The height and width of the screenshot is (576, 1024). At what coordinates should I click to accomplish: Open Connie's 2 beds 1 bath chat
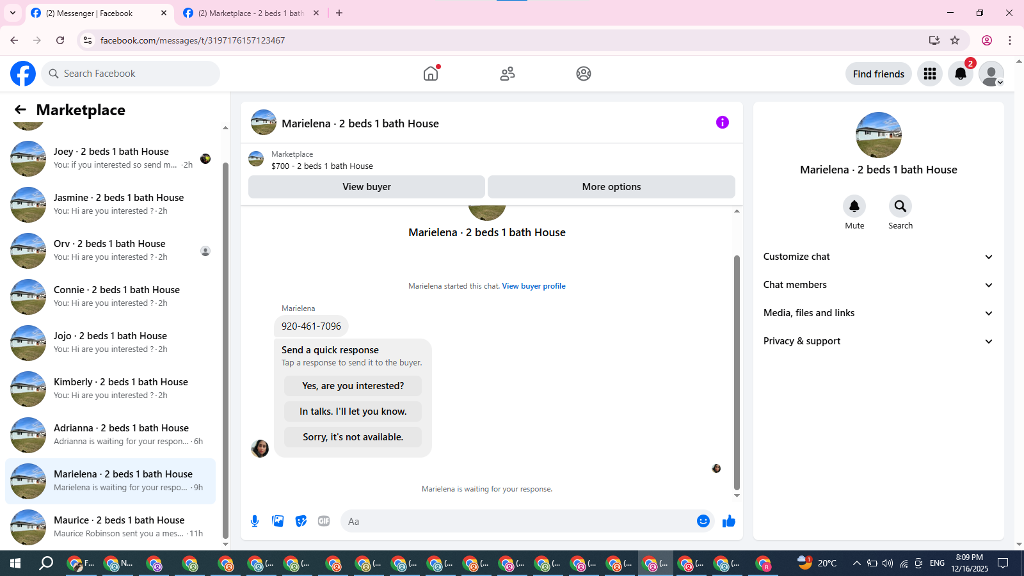(x=110, y=297)
